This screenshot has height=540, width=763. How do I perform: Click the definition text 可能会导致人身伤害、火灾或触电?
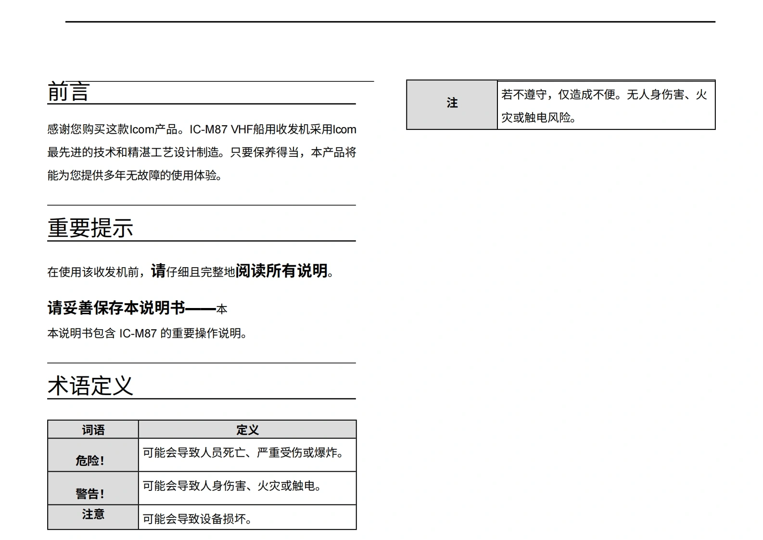232,486
